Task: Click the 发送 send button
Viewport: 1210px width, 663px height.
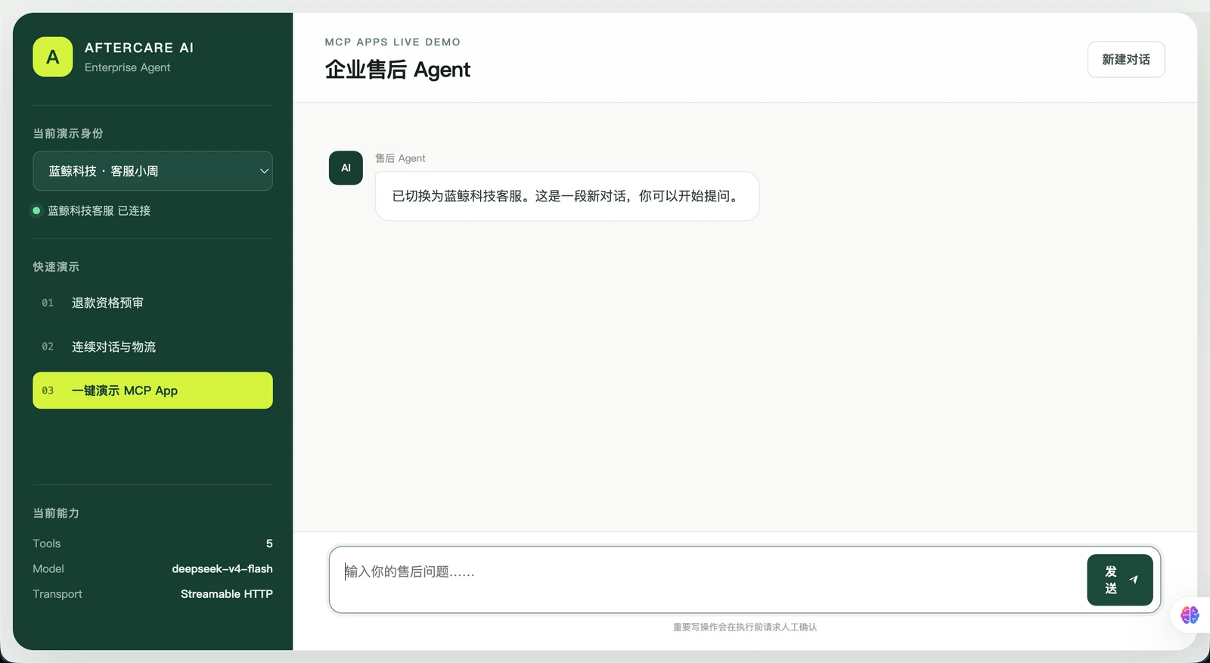Action: point(1120,580)
